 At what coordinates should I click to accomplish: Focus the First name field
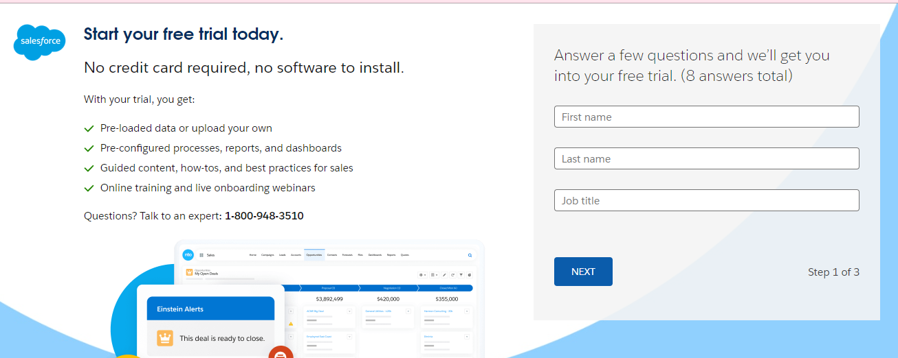707,117
